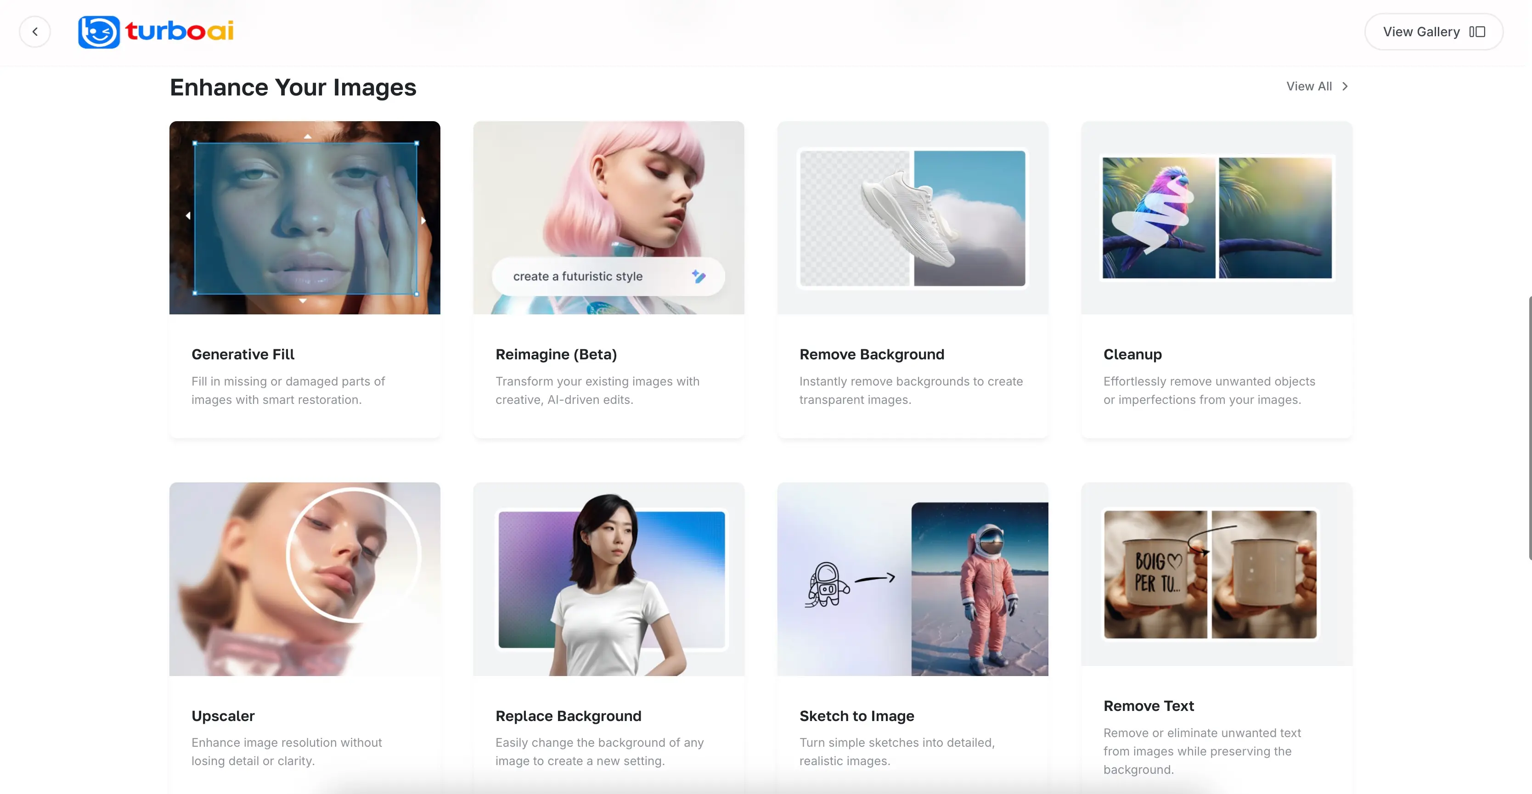The image size is (1532, 794).
Task: Select the Sketch to Image title
Action: pos(856,716)
